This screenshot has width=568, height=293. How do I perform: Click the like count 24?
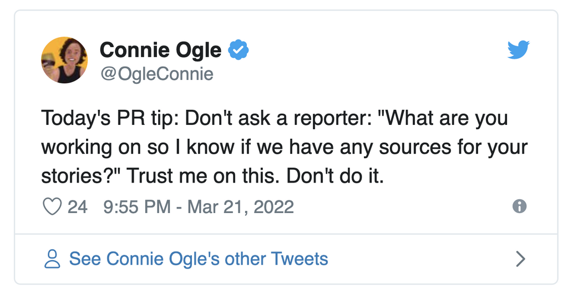(x=77, y=207)
